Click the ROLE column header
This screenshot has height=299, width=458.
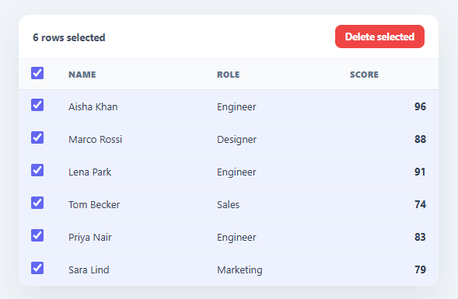click(x=228, y=75)
